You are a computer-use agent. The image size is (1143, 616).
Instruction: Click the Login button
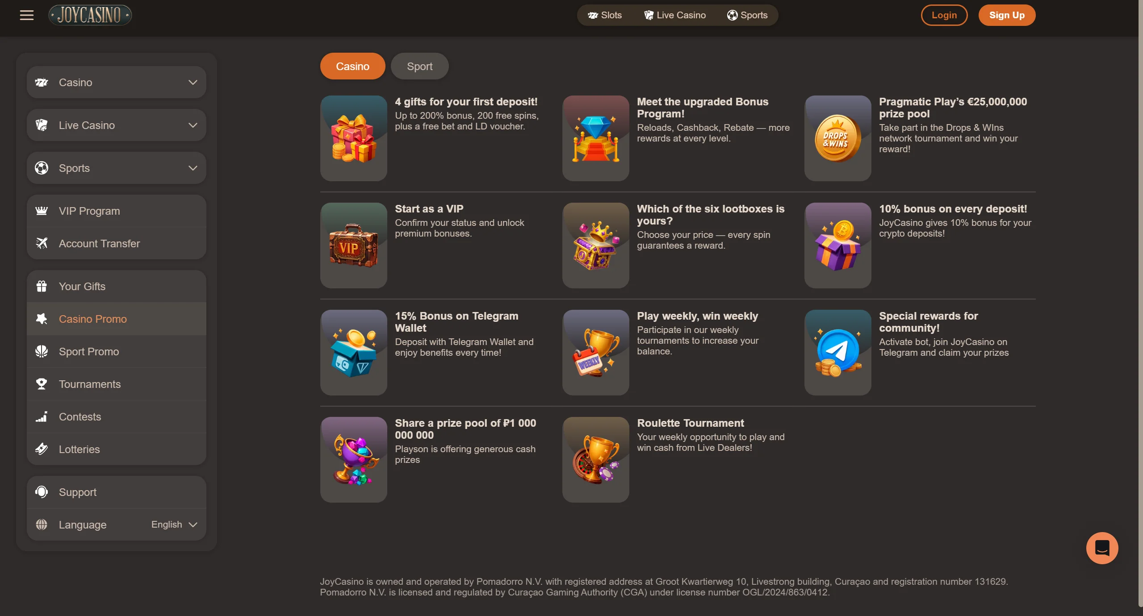pyautogui.click(x=944, y=15)
